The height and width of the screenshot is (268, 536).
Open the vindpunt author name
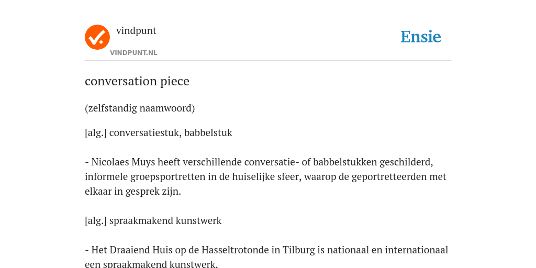(136, 31)
